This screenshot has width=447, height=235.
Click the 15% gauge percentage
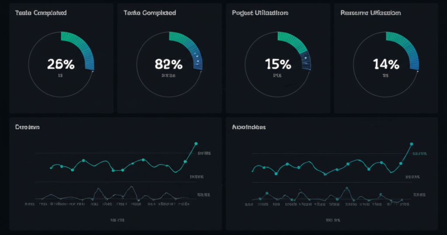tap(278, 64)
